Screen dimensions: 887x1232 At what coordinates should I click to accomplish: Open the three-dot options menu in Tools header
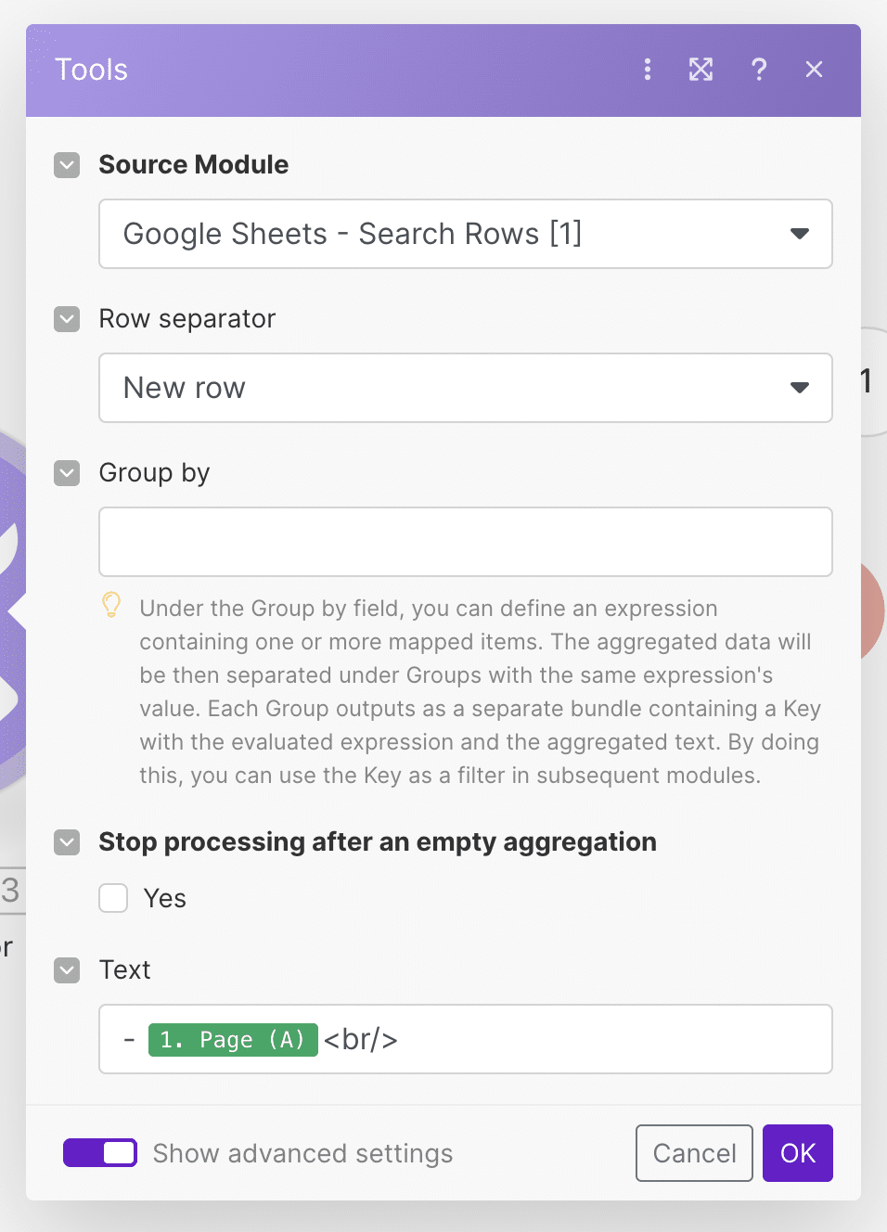coord(648,70)
